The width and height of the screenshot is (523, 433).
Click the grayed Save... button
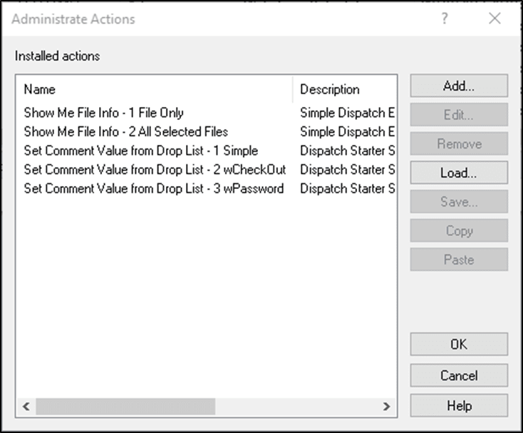point(459,202)
